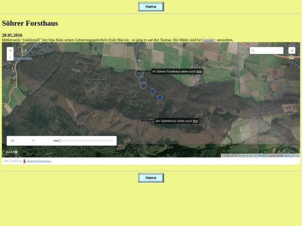Screen dimensions: 302x226
Task: Click the solid blue track point on map
Action: coord(159,98)
